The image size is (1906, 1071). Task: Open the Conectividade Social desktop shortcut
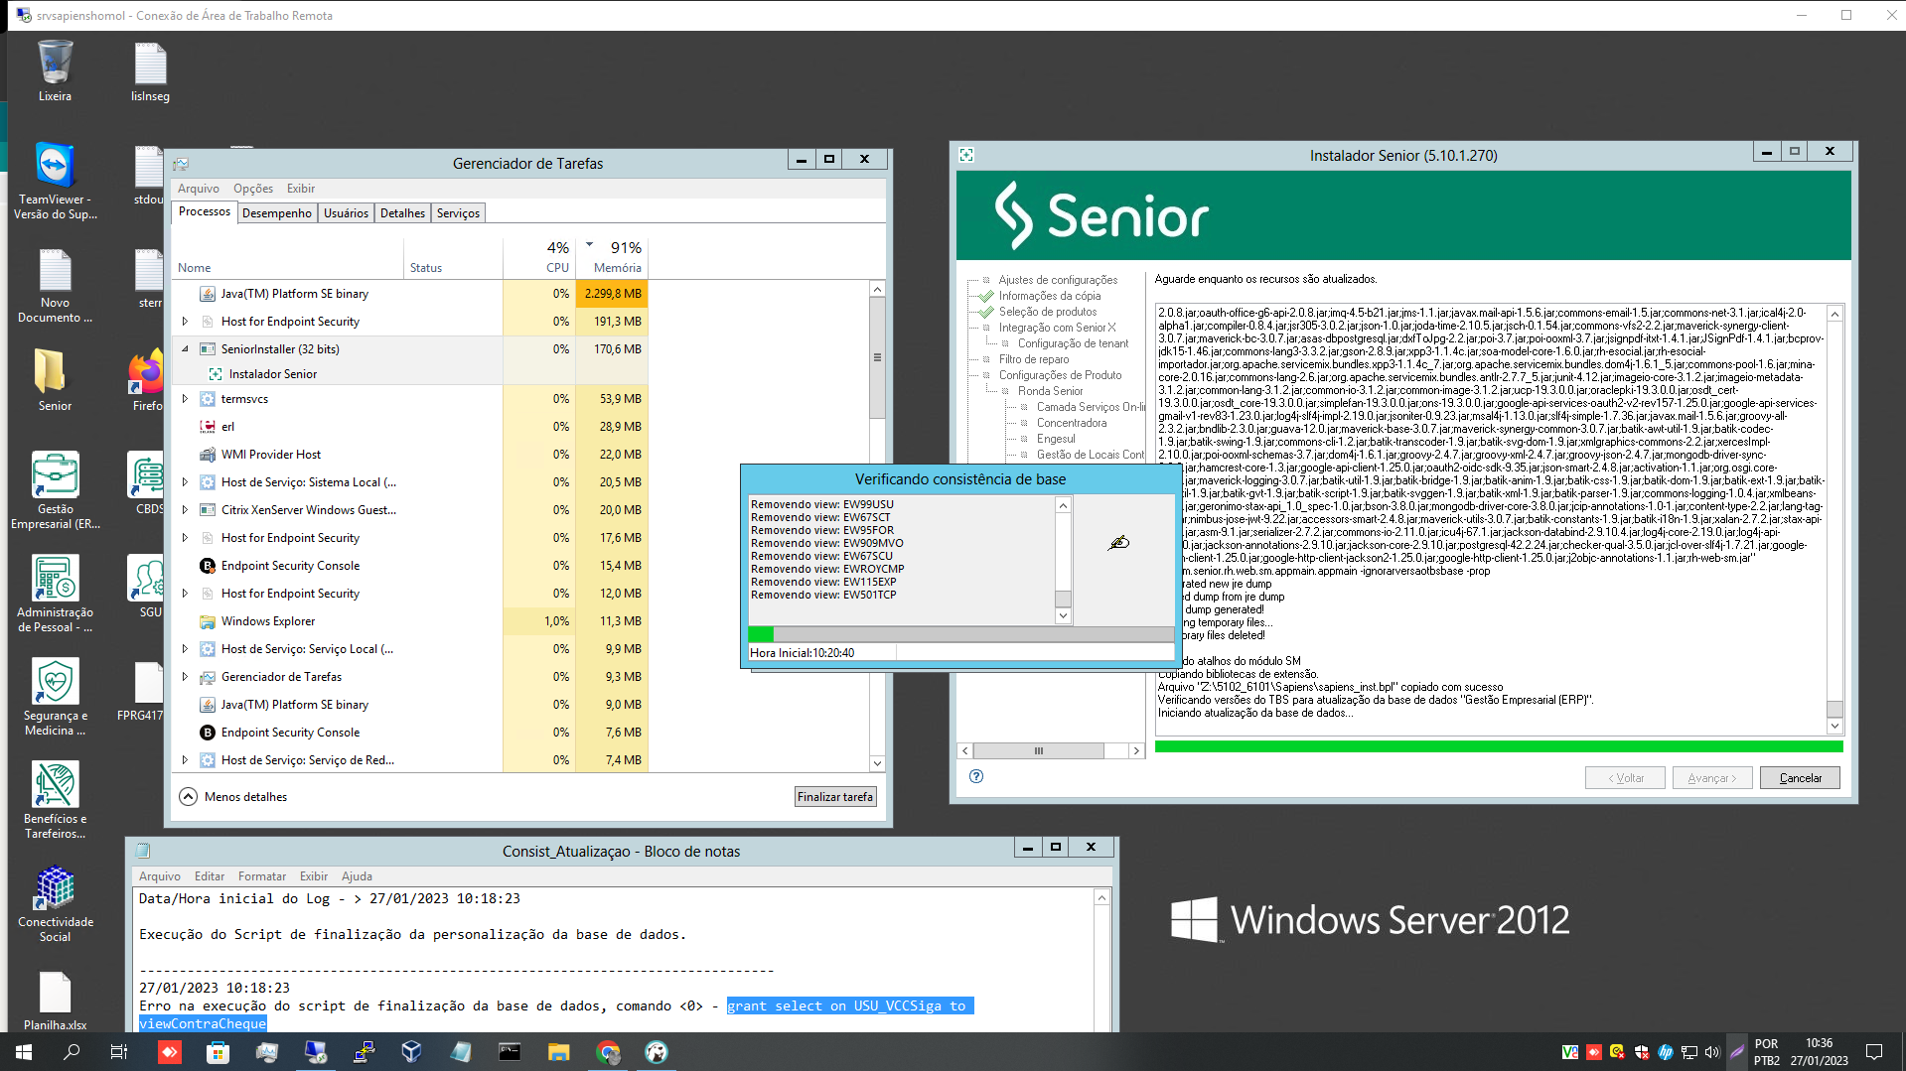pos(55,903)
